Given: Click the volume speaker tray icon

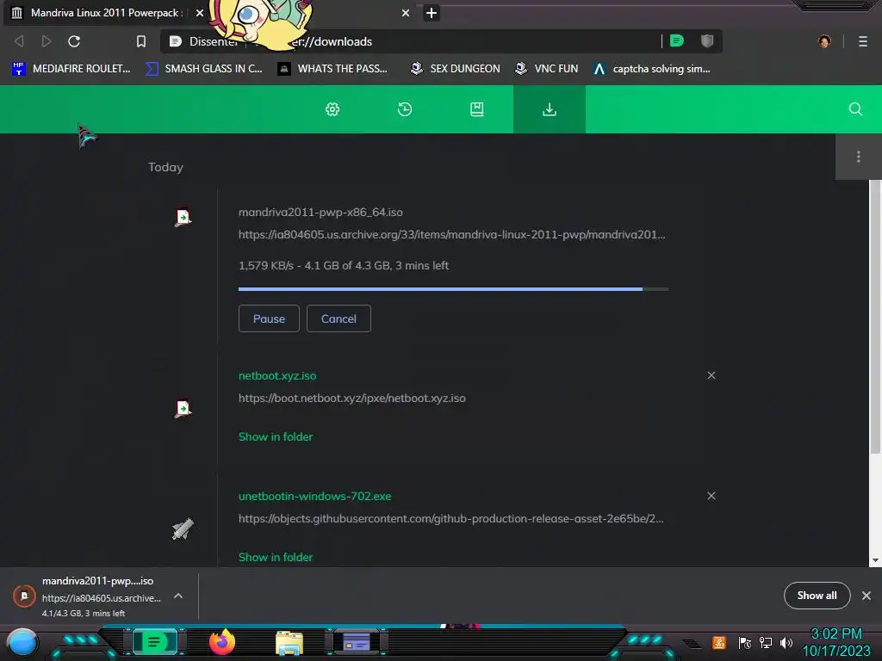Looking at the screenshot, I should click(x=786, y=642).
